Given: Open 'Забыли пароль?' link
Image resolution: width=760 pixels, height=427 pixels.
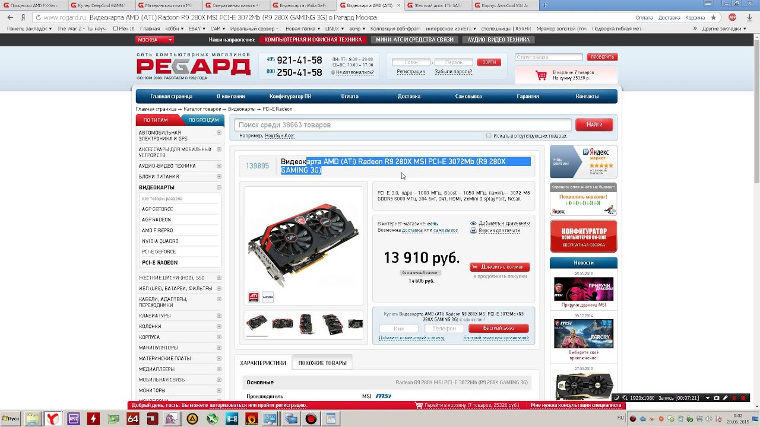Looking at the screenshot, I should [454, 72].
